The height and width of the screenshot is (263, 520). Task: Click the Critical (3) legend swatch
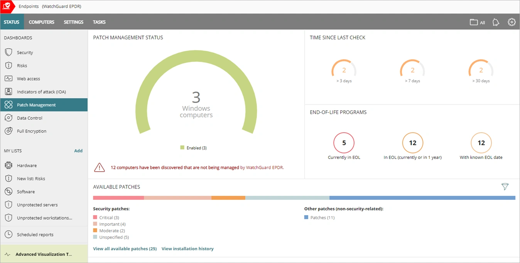(x=95, y=217)
